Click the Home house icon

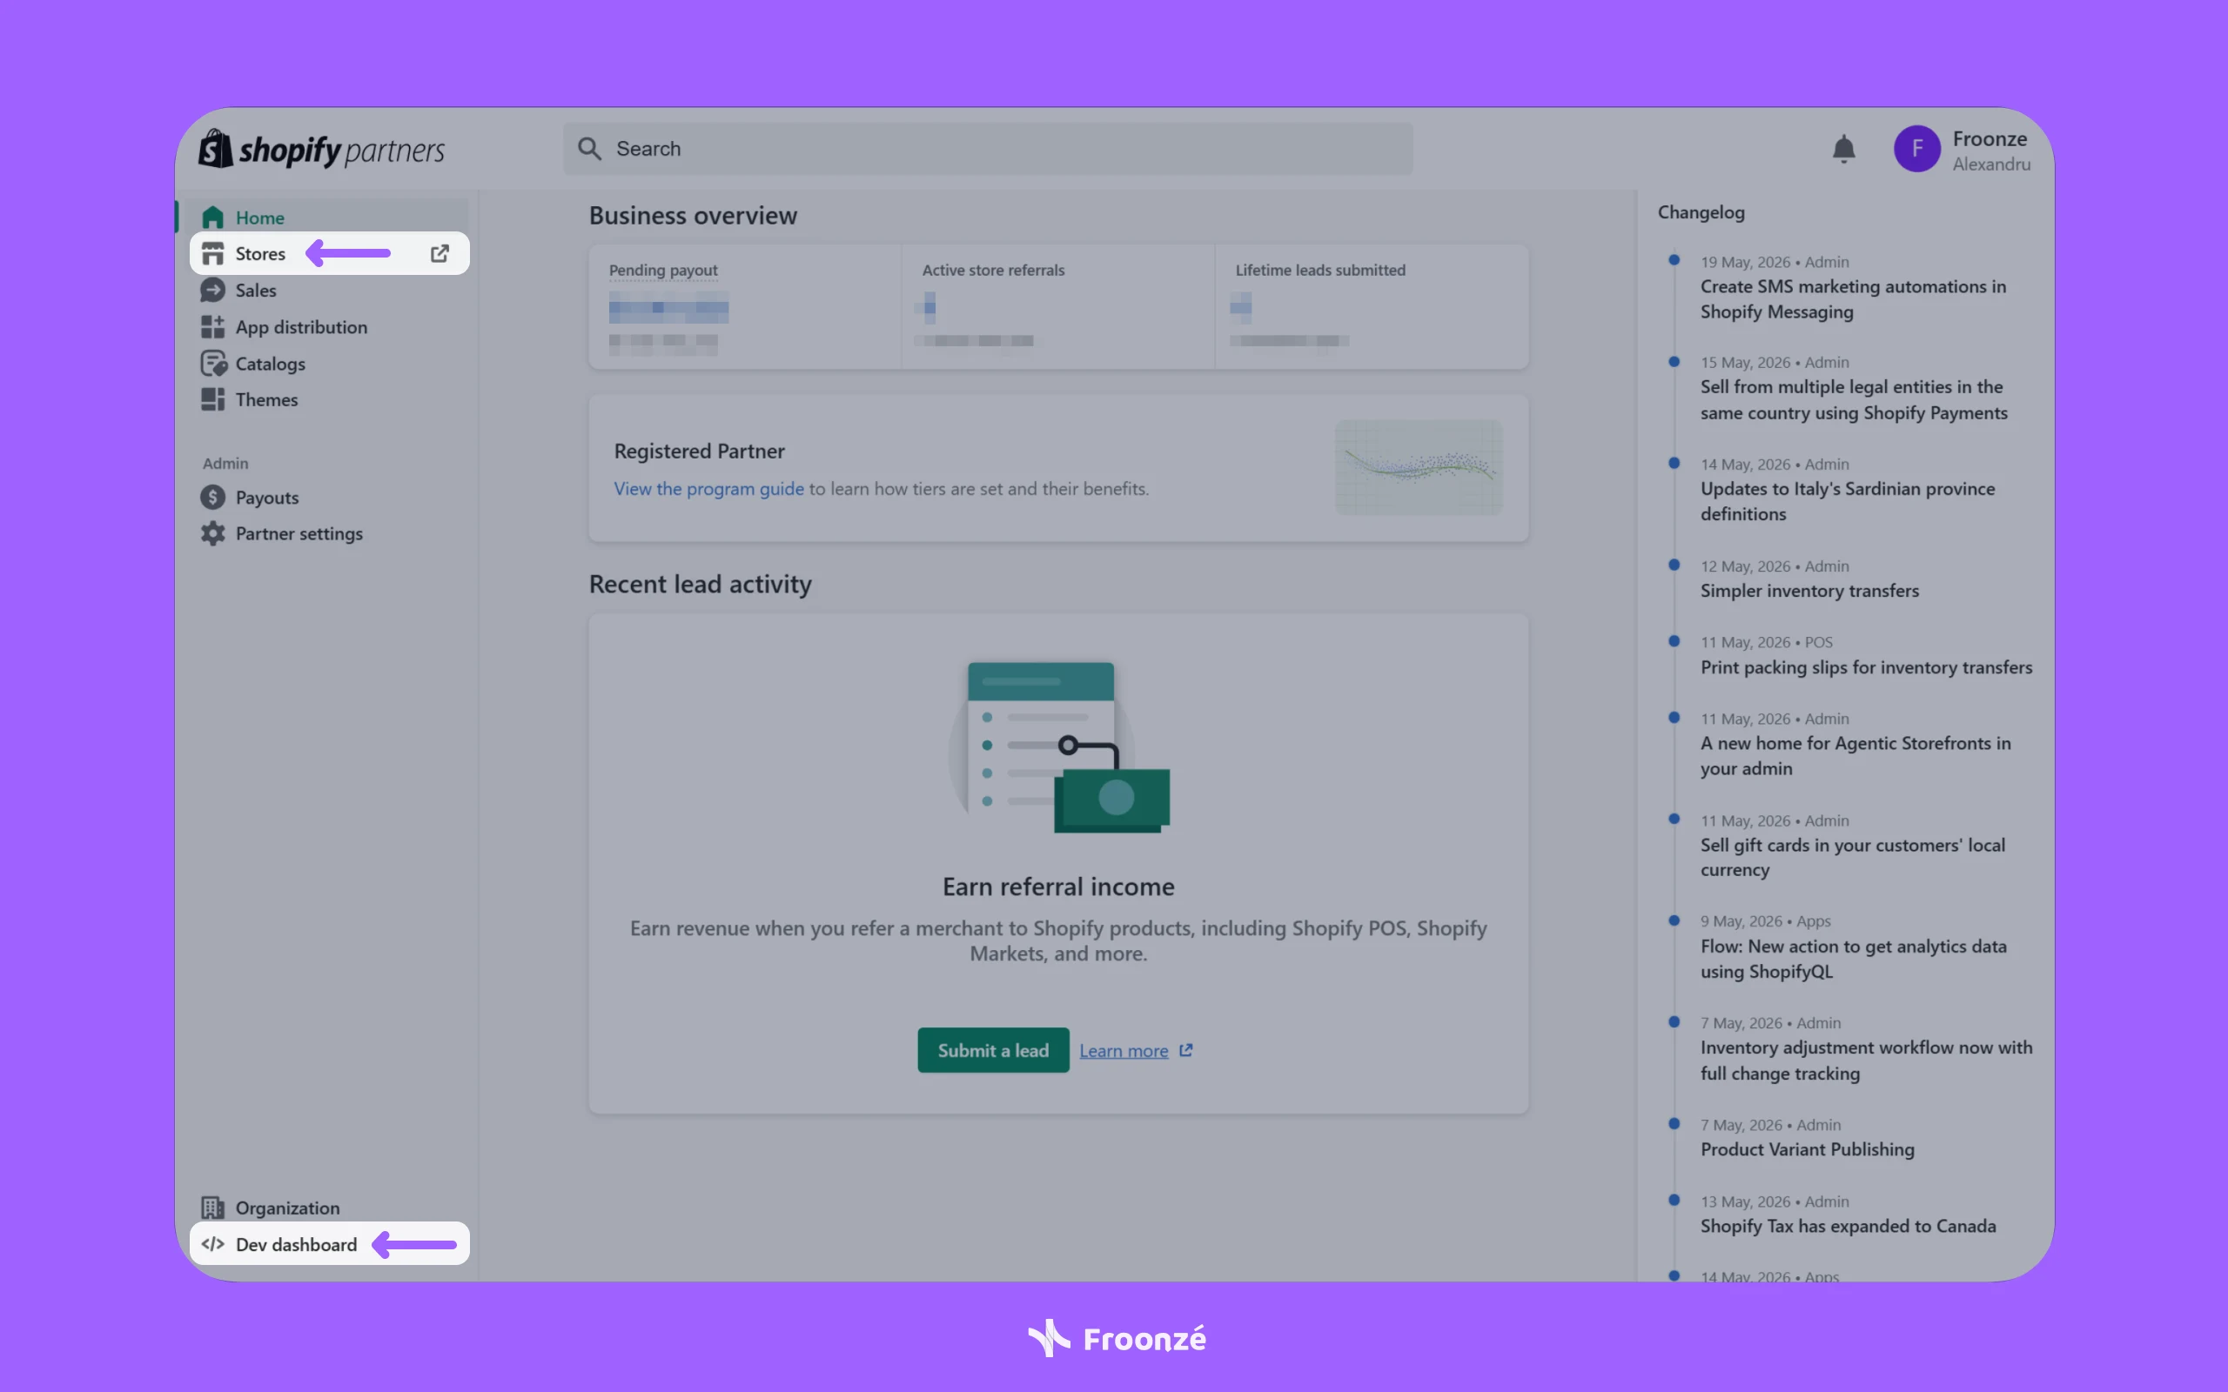(x=212, y=217)
